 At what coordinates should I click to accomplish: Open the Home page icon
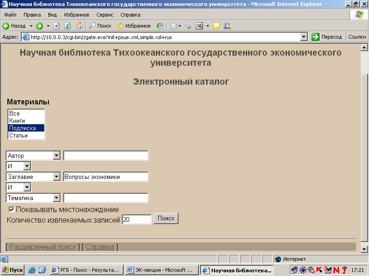tap(79, 26)
